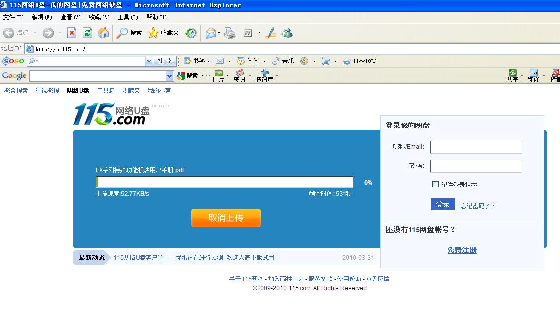The height and width of the screenshot is (312, 560).
Task: Open the 工具箱 navigation link
Action: pos(106,91)
